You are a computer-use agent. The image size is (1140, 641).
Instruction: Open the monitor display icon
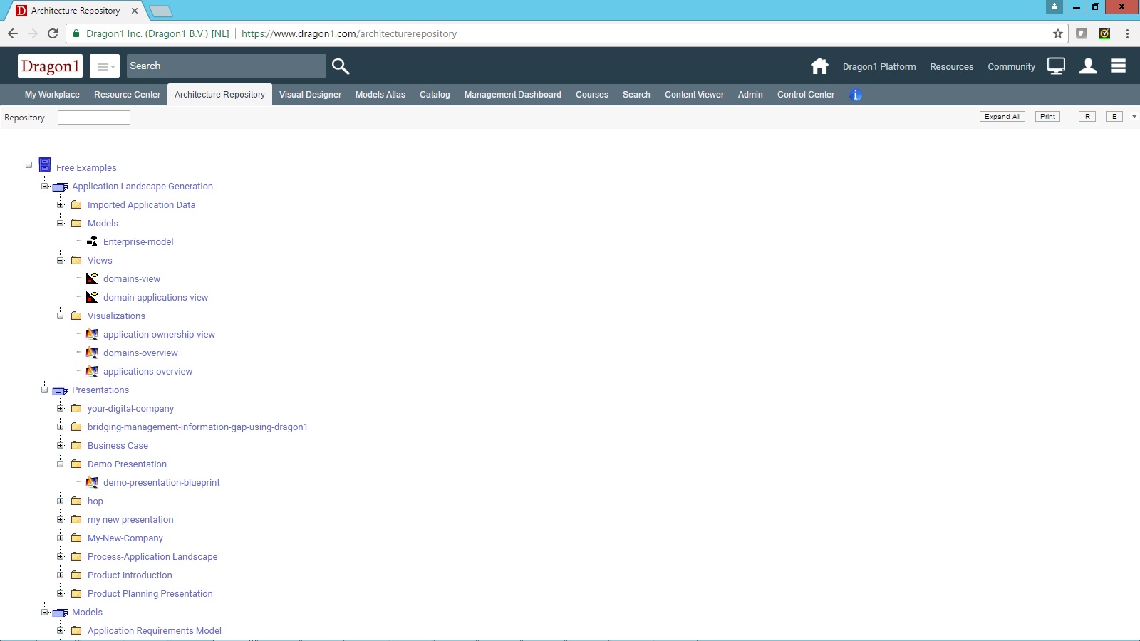coord(1056,66)
